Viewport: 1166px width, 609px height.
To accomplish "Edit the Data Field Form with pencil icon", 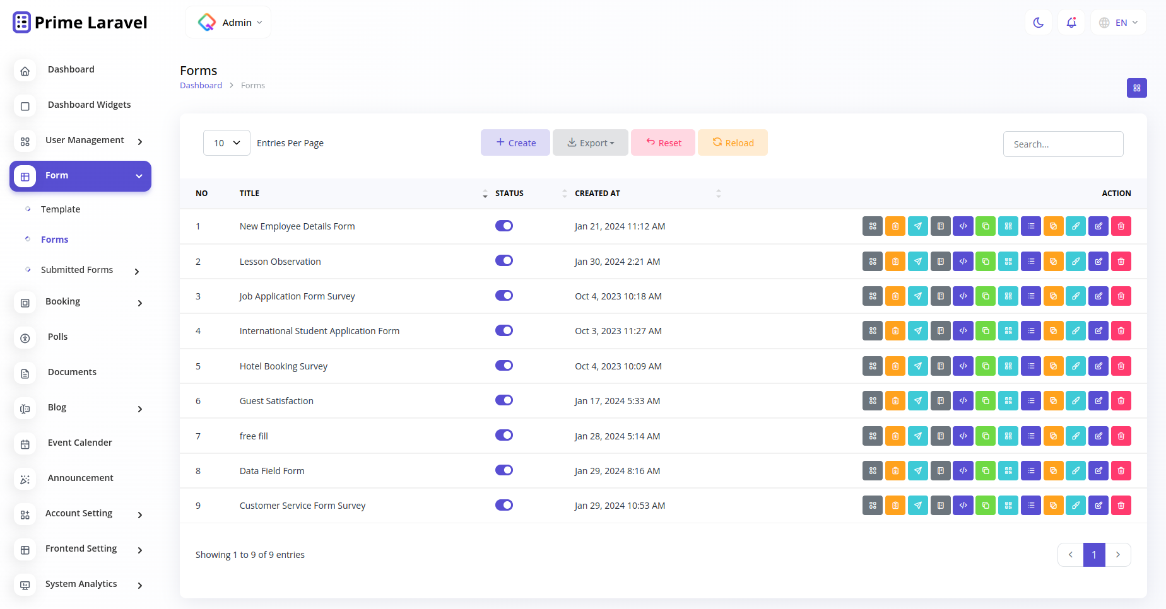I will tap(1098, 470).
